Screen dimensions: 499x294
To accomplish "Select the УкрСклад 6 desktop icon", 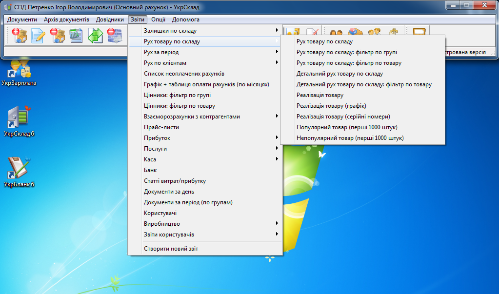I will 19,121.
